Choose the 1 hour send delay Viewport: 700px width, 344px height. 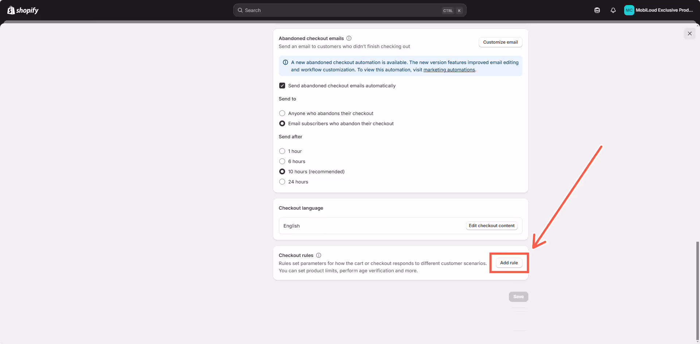[x=282, y=151]
